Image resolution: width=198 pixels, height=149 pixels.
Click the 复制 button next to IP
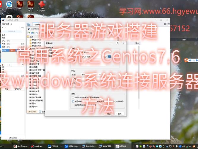click(x=22, y=27)
